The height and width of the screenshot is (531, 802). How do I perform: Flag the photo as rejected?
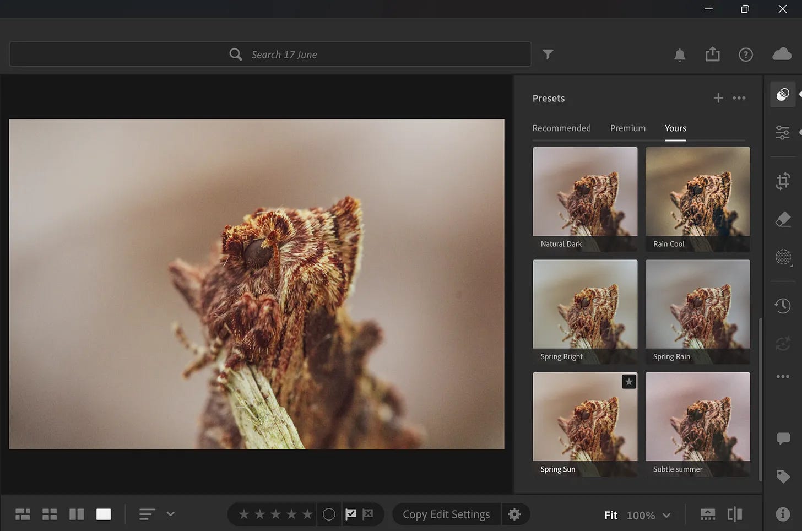(x=368, y=514)
